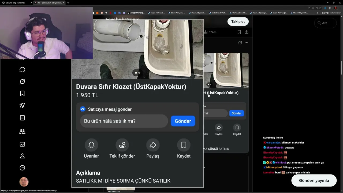Open a new browser tab

pyautogui.click(x=68, y=3)
